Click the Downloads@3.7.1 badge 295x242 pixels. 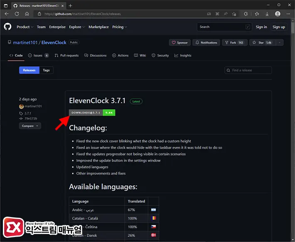click(86, 113)
